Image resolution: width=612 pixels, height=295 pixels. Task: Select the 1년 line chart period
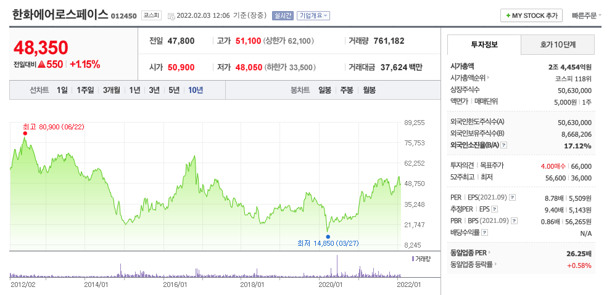coord(134,90)
